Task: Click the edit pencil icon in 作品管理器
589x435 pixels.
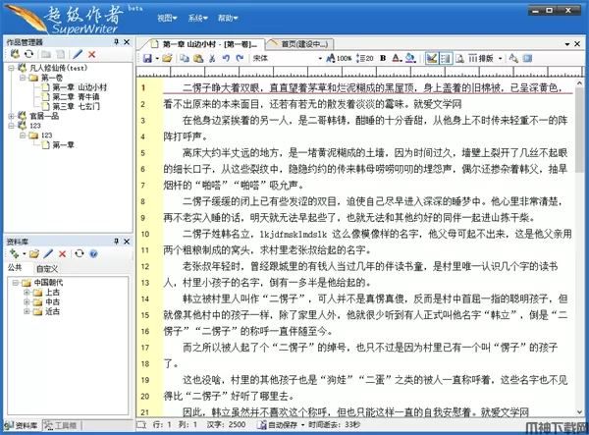Action: pos(78,54)
